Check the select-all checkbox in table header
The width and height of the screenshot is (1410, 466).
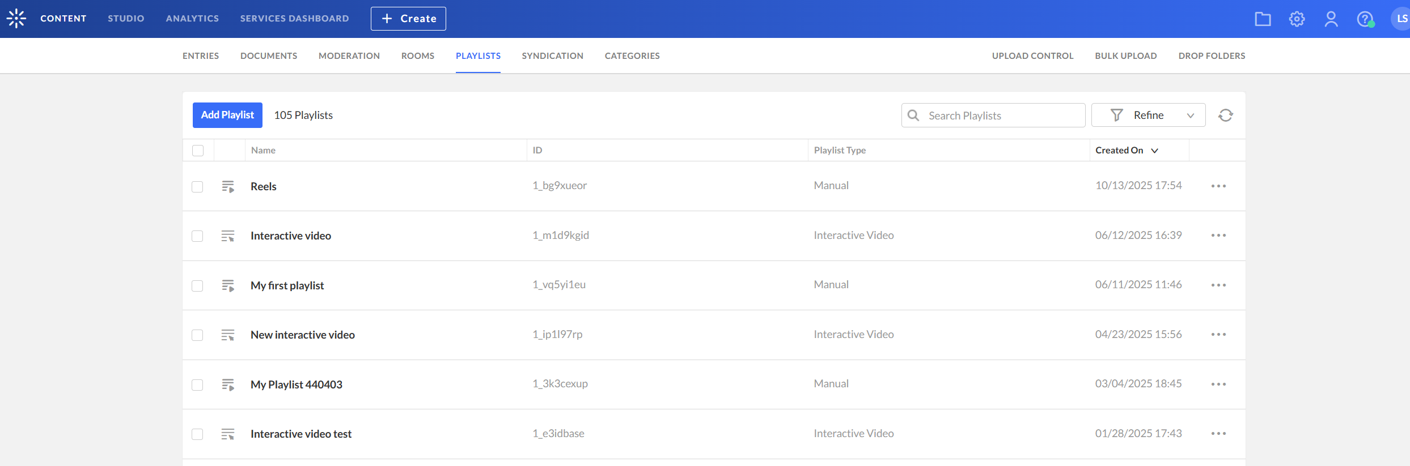[198, 151]
